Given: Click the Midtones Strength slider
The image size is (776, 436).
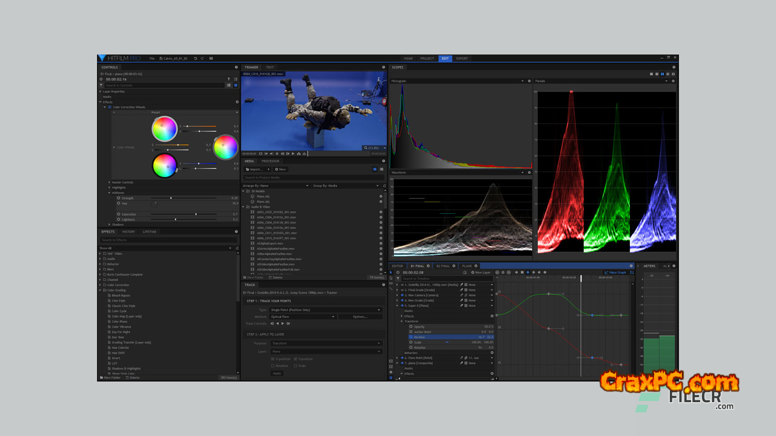Looking at the screenshot, I should click(172, 198).
